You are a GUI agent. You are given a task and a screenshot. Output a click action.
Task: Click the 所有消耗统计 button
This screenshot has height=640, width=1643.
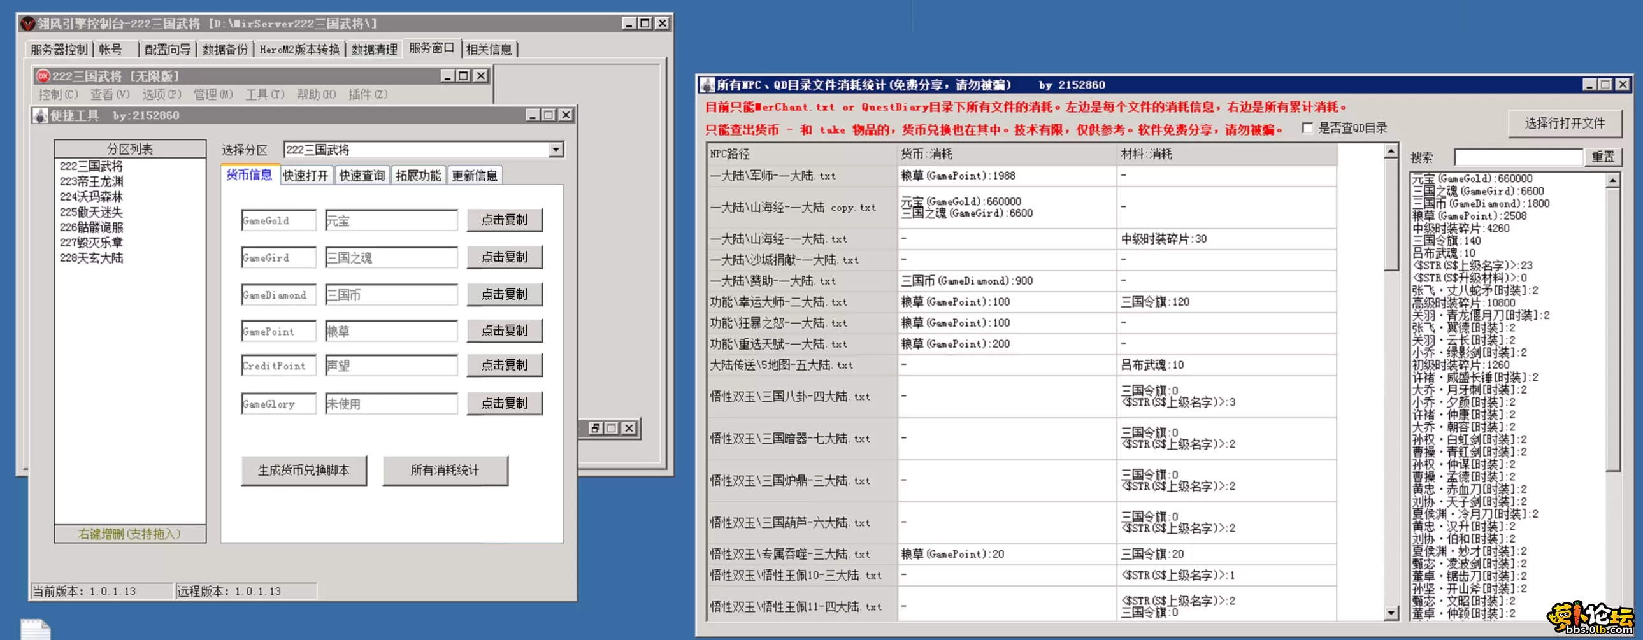445,471
